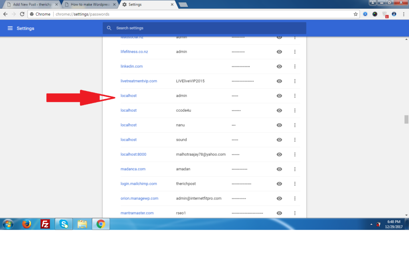Image resolution: width=409 pixels, height=273 pixels.
Task: Click the red-badged extension icon in toolbar
Action: [x=385, y=14]
